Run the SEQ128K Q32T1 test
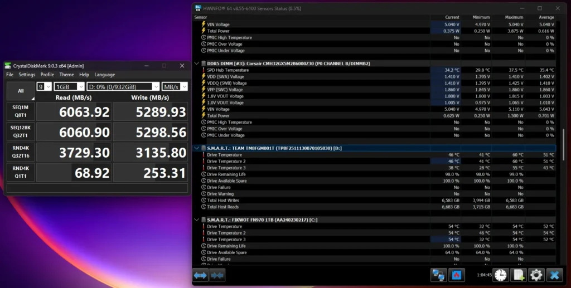This screenshot has height=288, width=571. pos(21,131)
